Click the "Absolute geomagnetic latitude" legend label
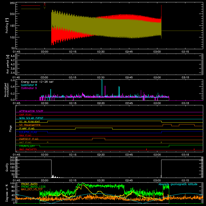 (x=178, y=184)
